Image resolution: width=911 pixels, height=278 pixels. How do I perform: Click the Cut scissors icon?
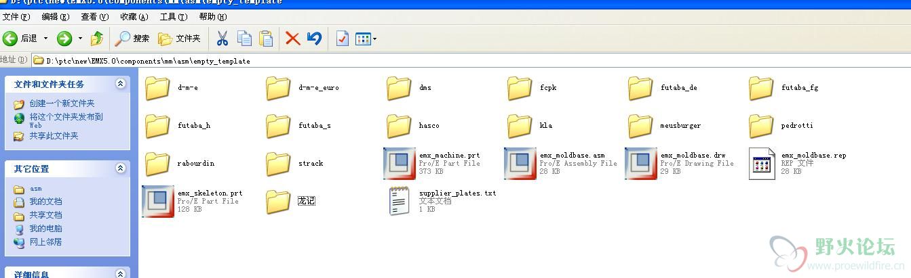[x=222, y=39]
